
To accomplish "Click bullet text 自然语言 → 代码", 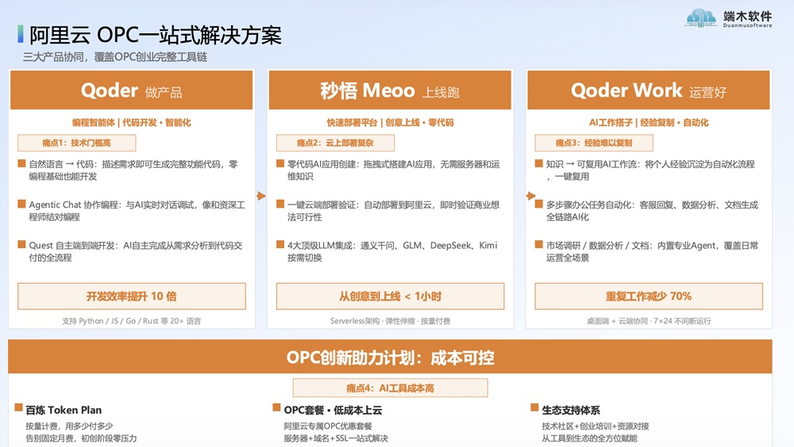I will point(61,164).
